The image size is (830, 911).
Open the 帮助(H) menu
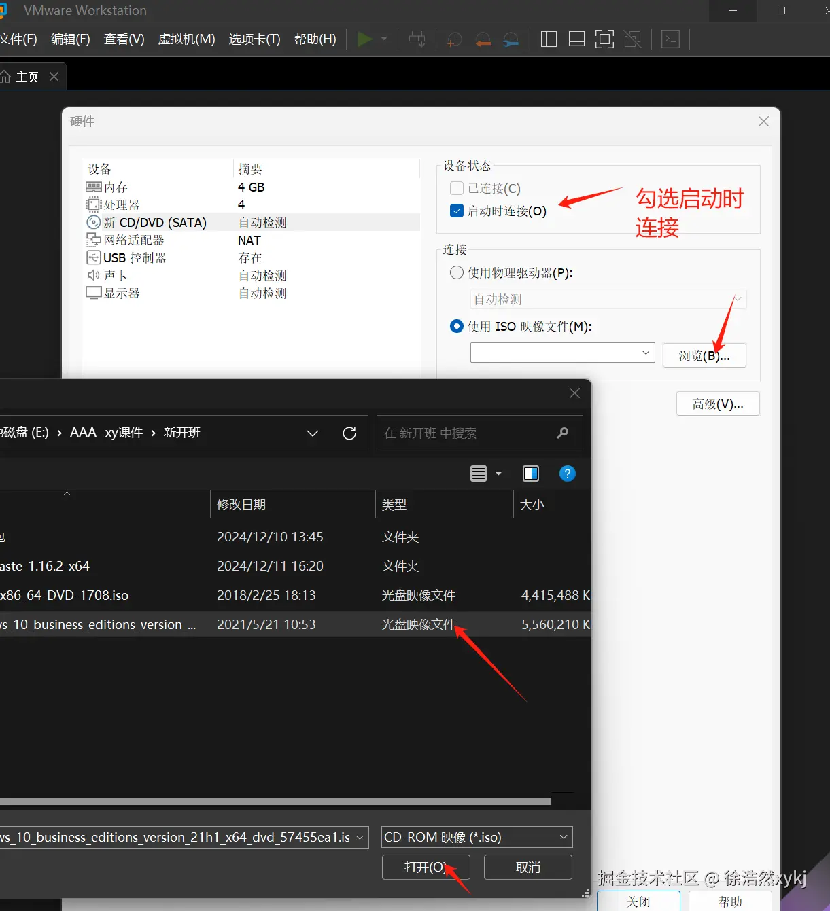point(315,39)
